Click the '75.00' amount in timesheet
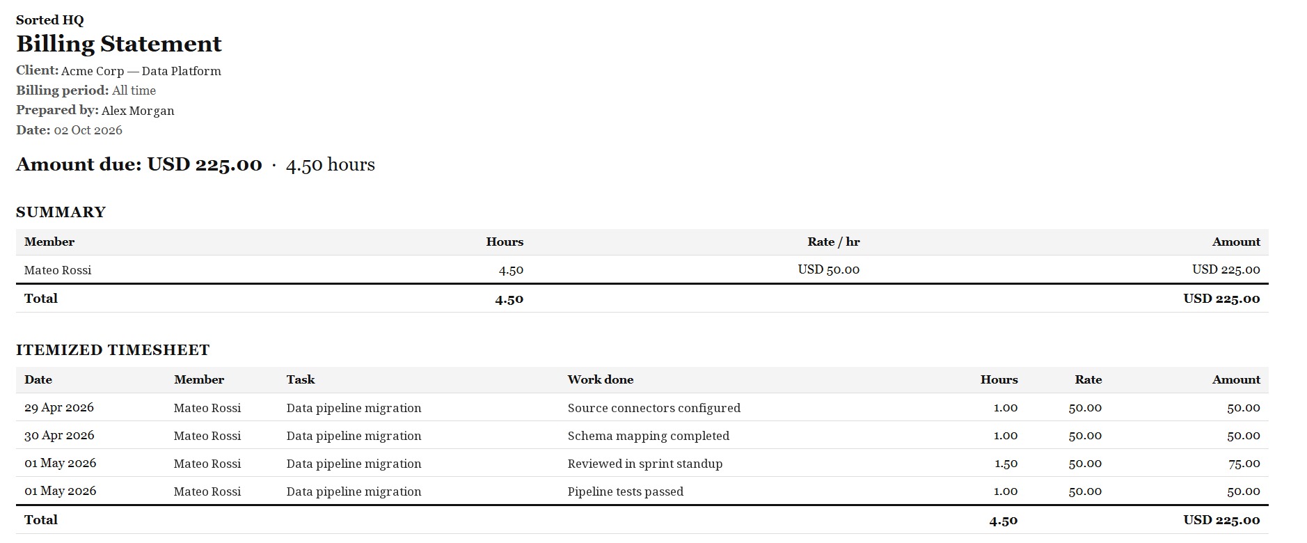This screenshot has width=1307, height=543. tap(1244, 464)
